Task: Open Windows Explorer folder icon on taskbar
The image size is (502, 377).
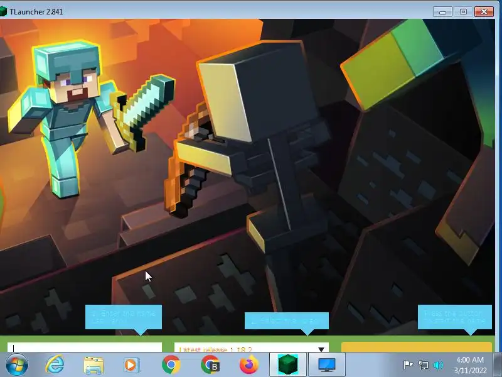Action: coord(93,365)
